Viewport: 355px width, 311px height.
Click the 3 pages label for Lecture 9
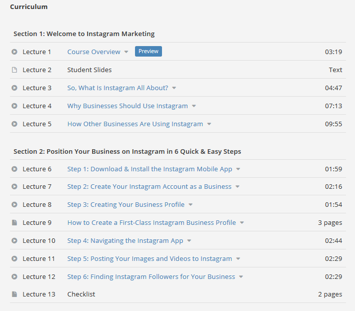click(330, 223)
